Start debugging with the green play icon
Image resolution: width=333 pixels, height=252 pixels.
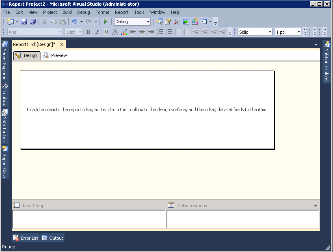106,22
